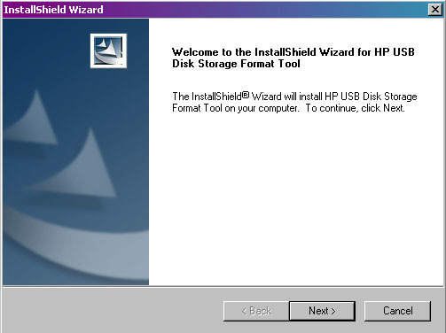The width and height of the screenshot is (446, 333).
Task: Select the 'Disk Storage Format Tool' heading line
Action: [236, 64]
